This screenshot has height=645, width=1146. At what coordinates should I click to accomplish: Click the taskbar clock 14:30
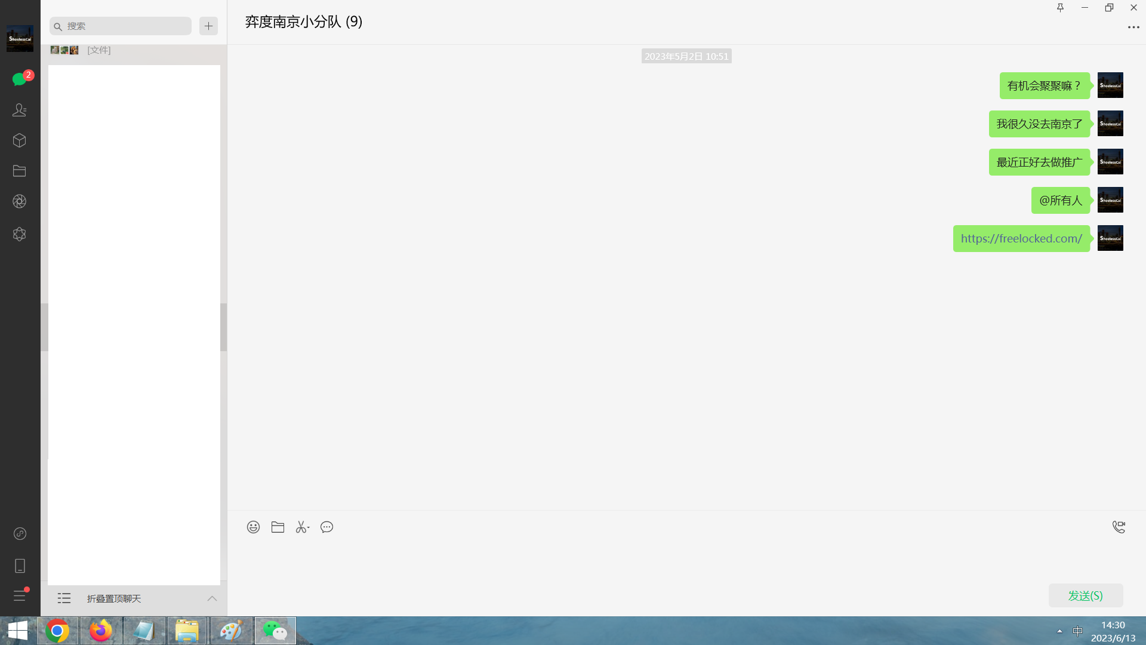1113,625
